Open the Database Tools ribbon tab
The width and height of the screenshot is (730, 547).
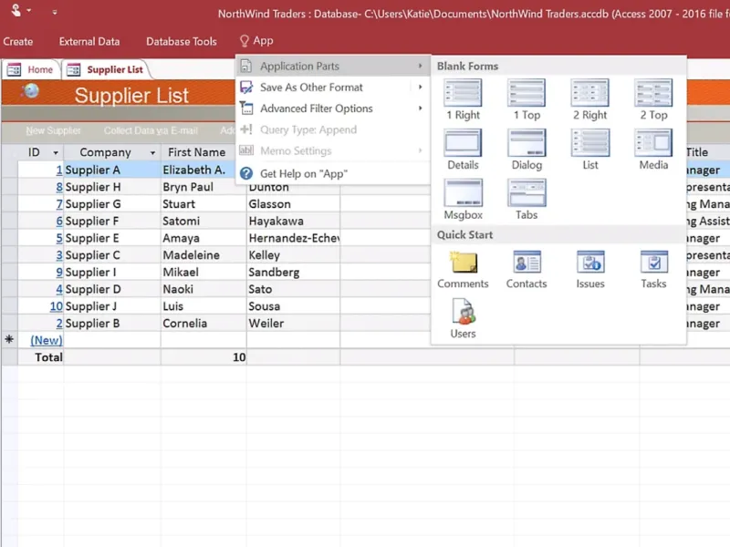[181, 41]
